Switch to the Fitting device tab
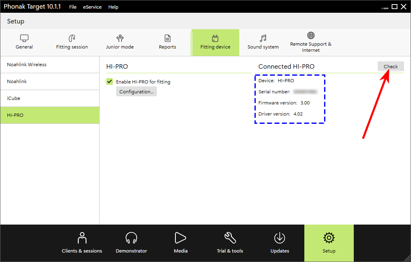 point(215,42)
